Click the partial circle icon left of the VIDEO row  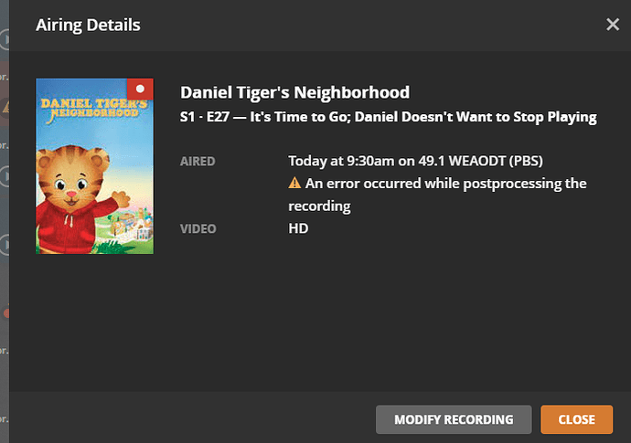coord(5,244)
